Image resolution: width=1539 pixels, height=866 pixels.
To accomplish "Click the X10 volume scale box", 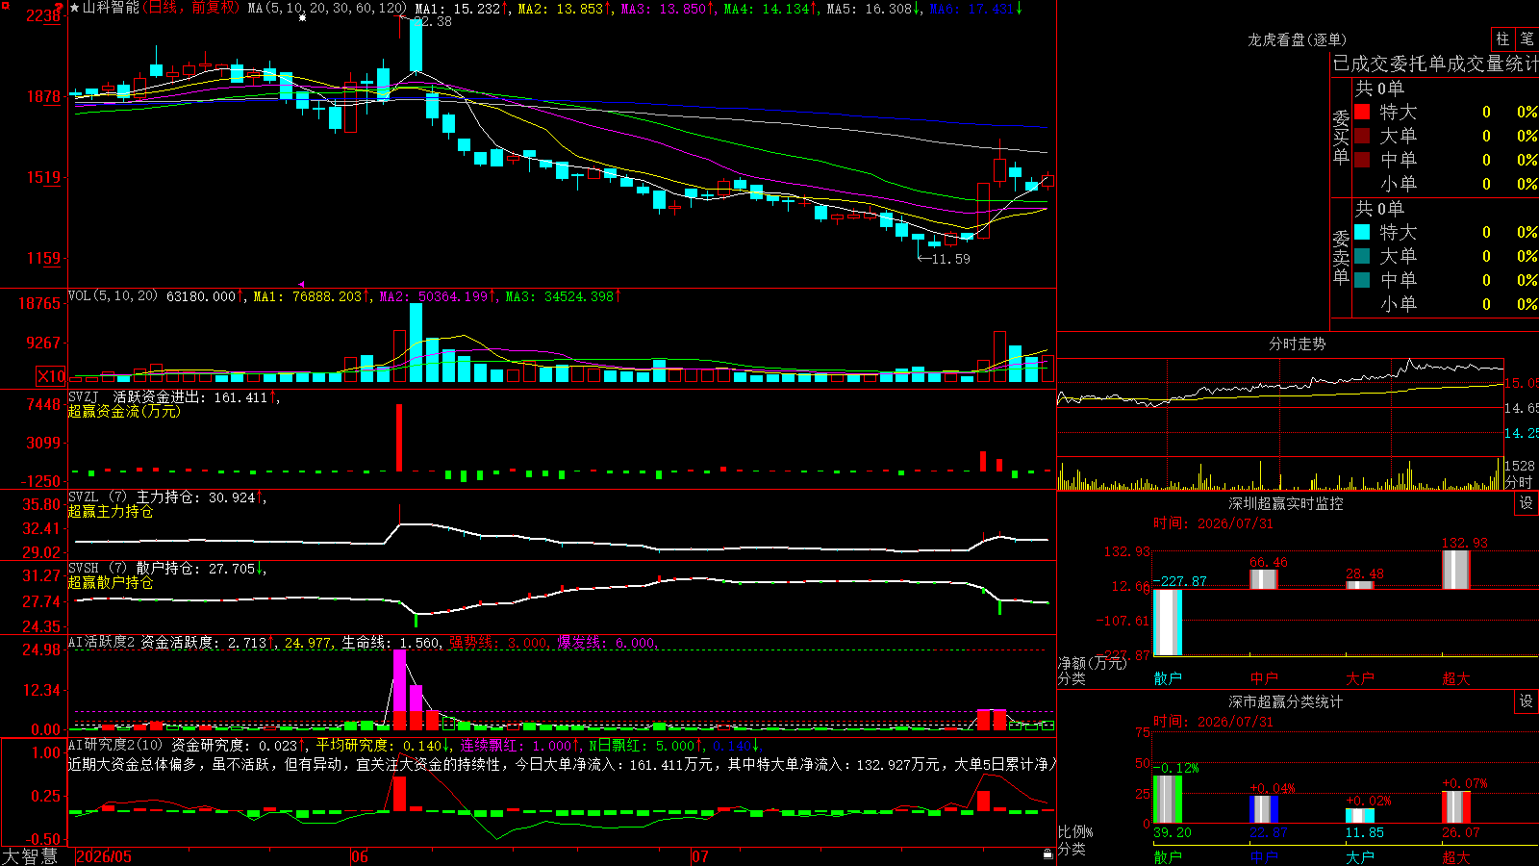I will [51, 376].
